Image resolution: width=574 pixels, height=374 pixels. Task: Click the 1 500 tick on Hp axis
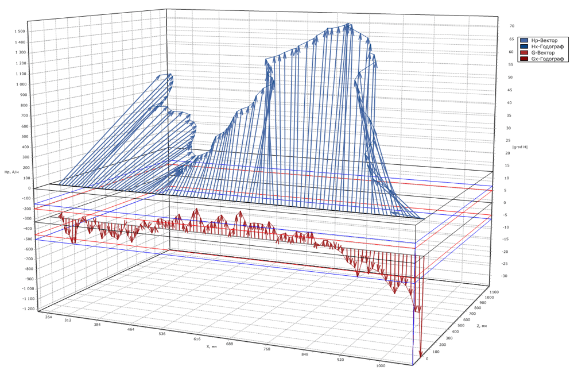point(20,32)
